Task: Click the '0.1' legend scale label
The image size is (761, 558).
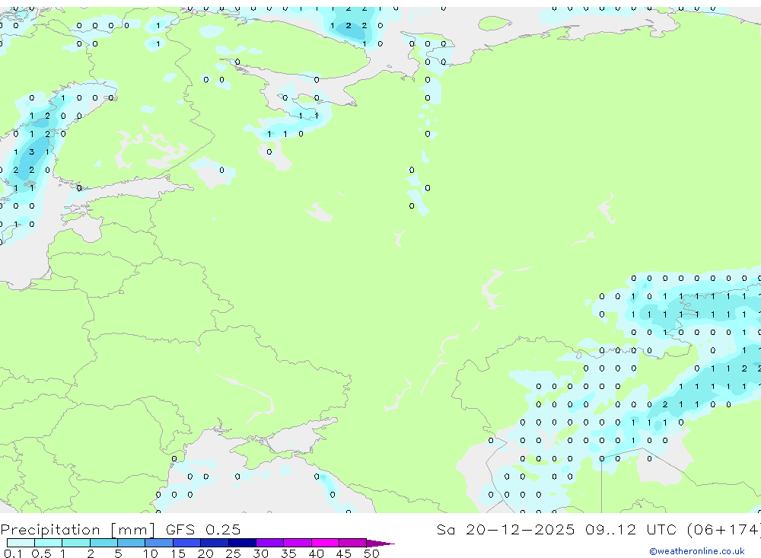Action: click(13, 553)
